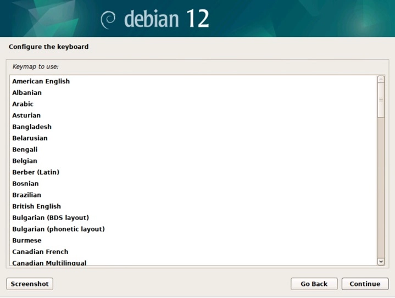
Task: Pick Arabic from the keymap list
Action: point(193,104)
